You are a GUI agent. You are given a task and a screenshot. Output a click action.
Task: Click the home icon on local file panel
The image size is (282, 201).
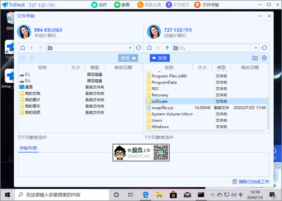click(x=22, y=48)
